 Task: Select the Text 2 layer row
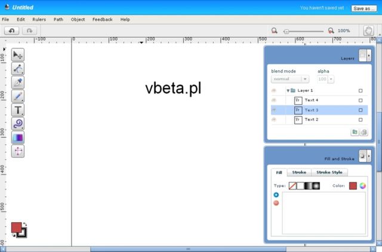pyautogui.click(x=319, y=119)
